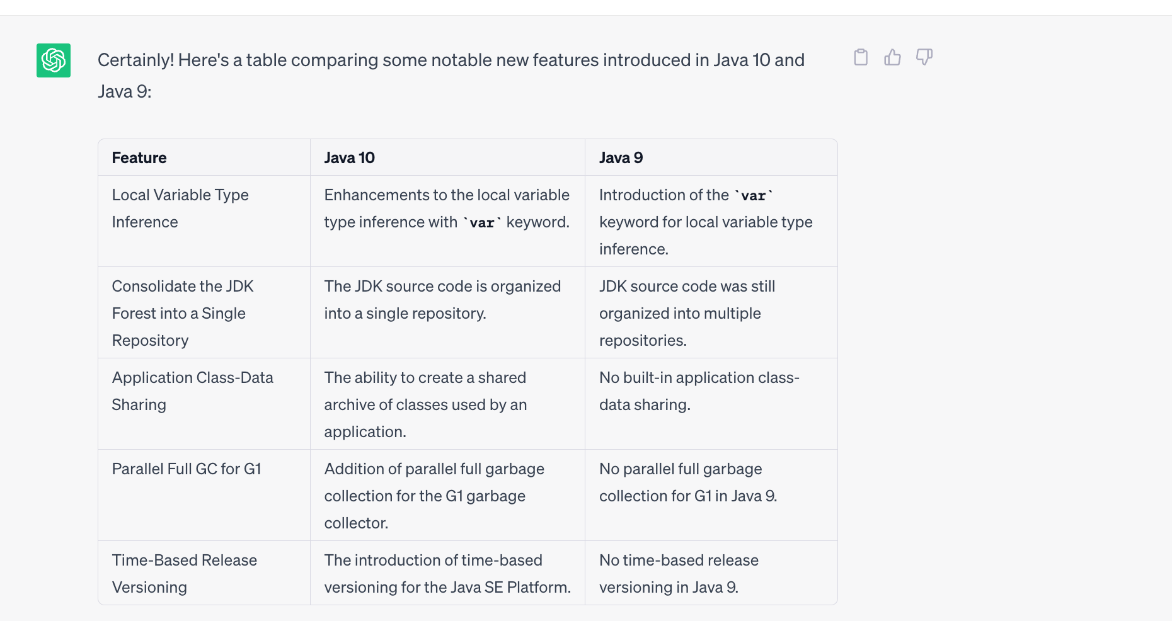Select the Java 10 column header
1172x621 pixels.
click(x=447, y=157)
